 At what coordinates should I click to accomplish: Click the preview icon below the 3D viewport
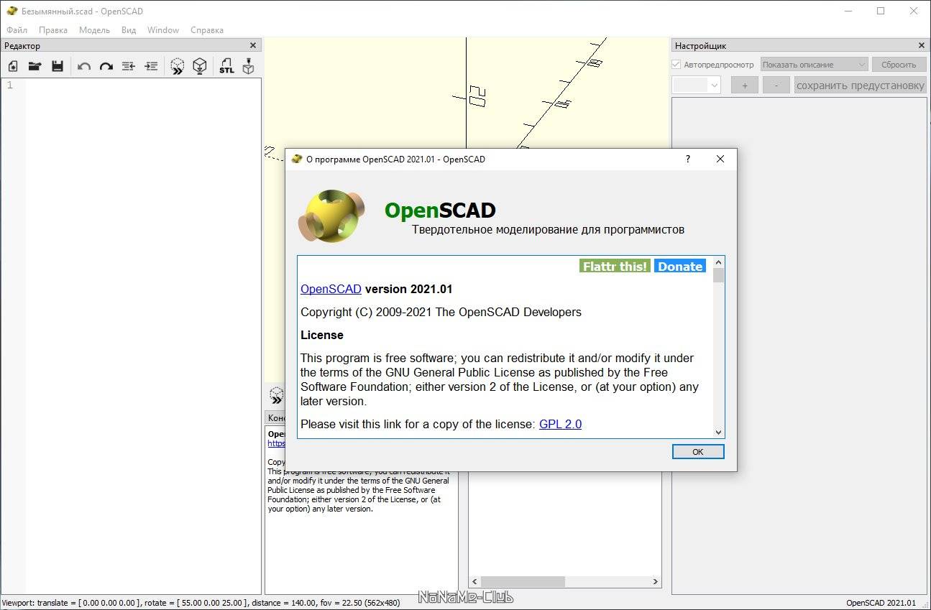point(276,395)
